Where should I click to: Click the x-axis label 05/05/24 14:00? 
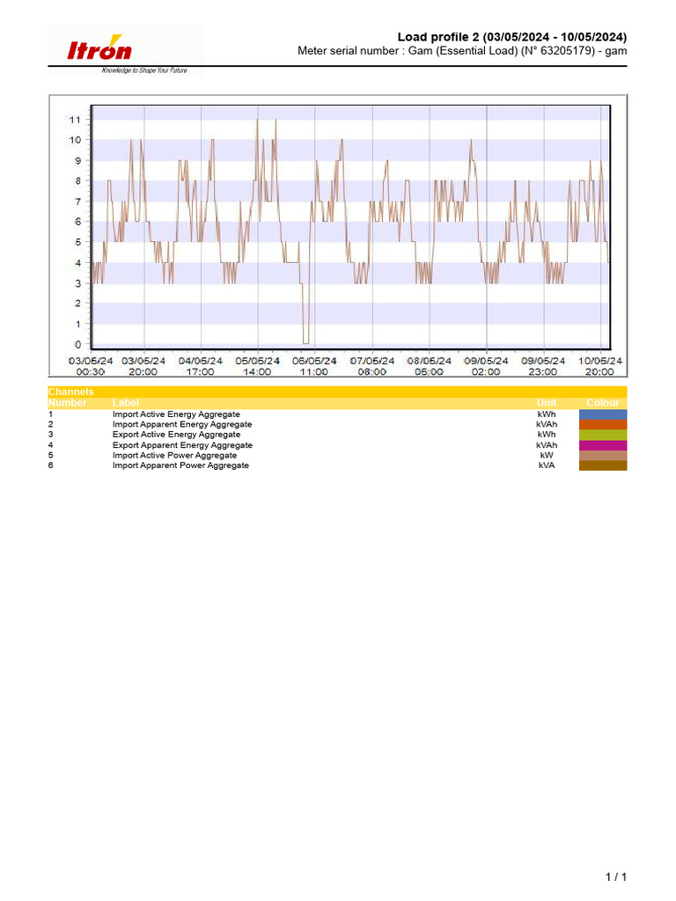click(257, 366)
